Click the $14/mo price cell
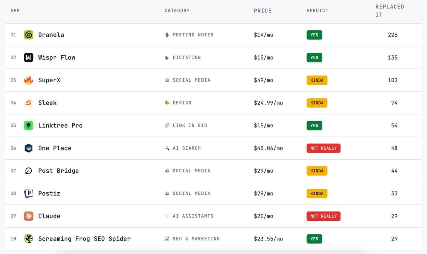Screen dimensions: 427x254 (264, 35)
